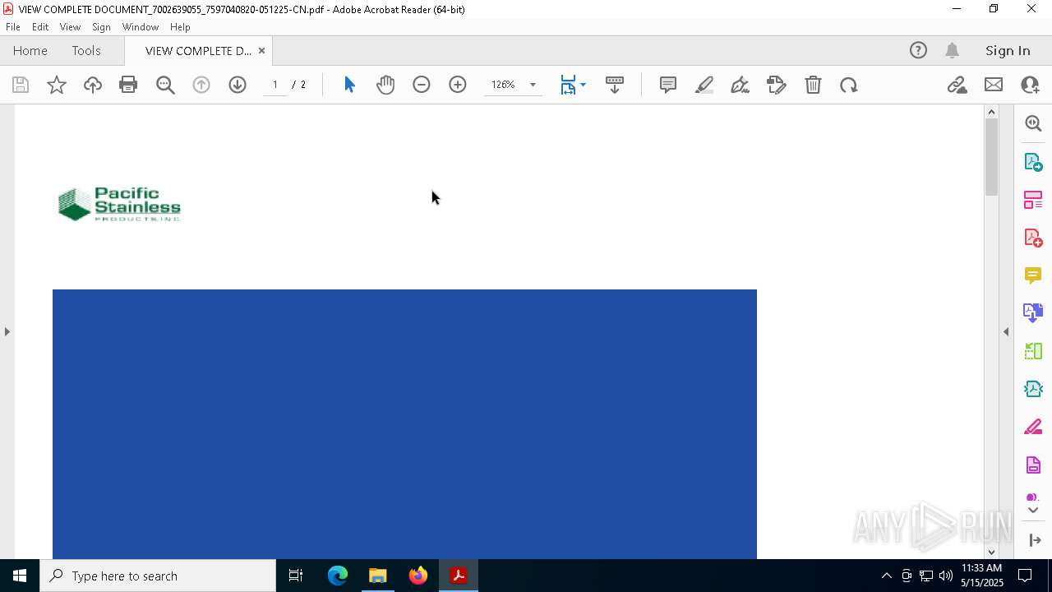This screenshot has height=592, width=1052.
Task: Go to the previous page arrow
Action: [201, 85]
